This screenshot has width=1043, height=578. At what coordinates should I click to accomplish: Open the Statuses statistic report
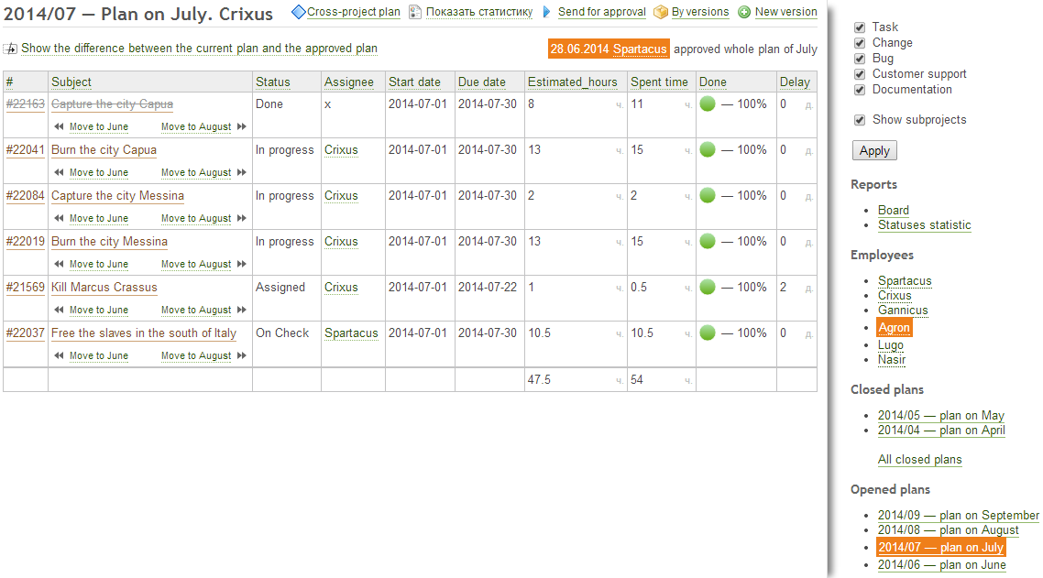tap(924, 224)
